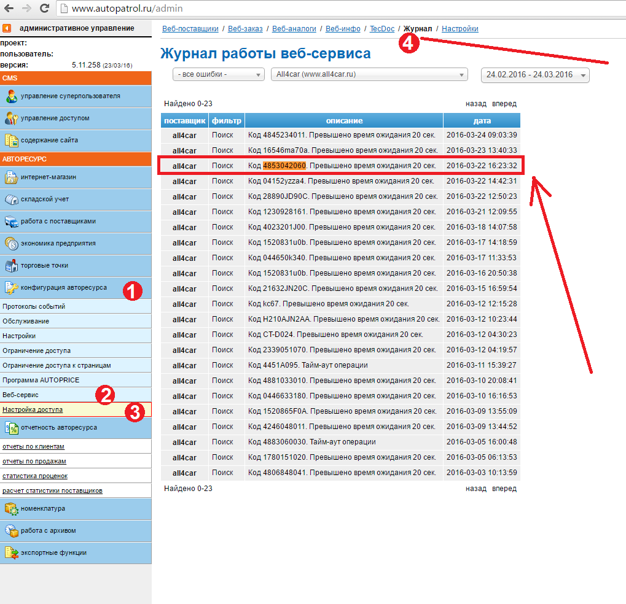Screen dimensions: 626x604
Task: Click торговые точки icon
Action: (x=11, y=265)
